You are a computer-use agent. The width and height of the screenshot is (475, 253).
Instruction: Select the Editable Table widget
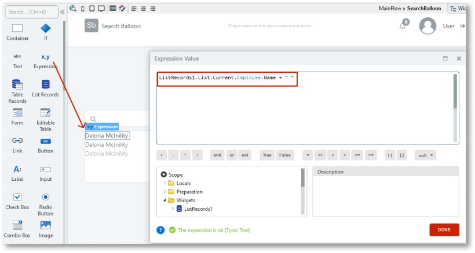click(x=46, y=113)
